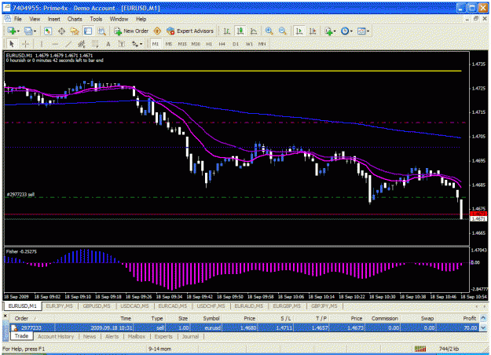Open the Journal terminal tab
The height and width of the screenshot is (355, 491).
click(x=190, y=336)
